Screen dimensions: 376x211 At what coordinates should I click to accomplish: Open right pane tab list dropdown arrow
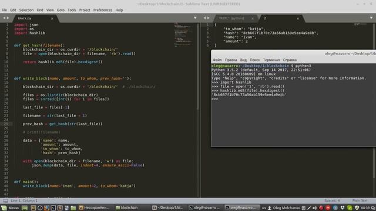tap(371, 18)
